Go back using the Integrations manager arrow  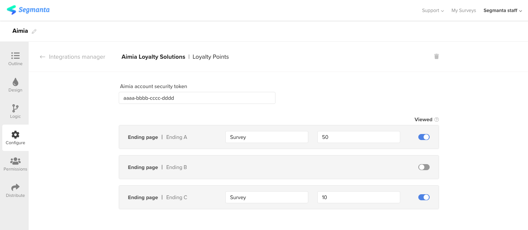(43, 57)
